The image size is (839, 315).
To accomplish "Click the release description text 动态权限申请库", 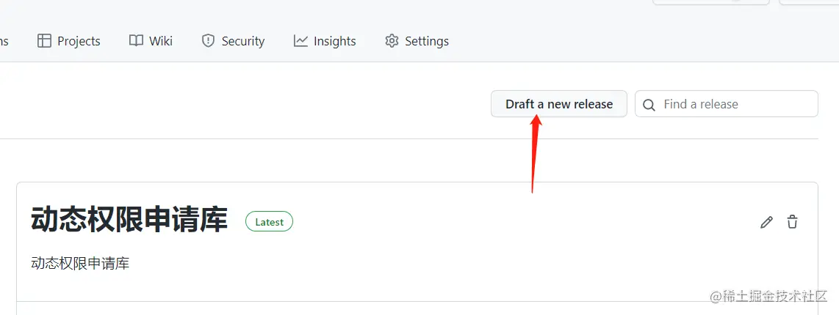I will pos(80,263).
